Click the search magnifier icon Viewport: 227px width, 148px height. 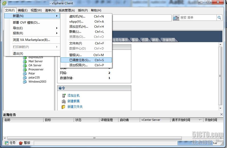219,18
